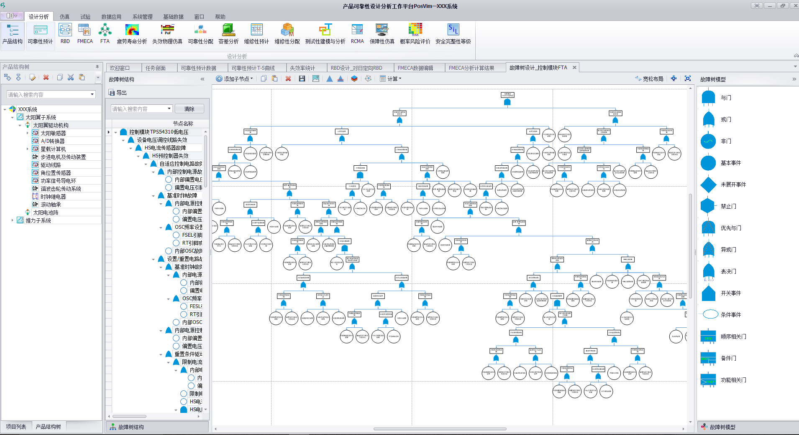Export fault tree as image icon
The image size is (799, 435).
click(316, 78)
